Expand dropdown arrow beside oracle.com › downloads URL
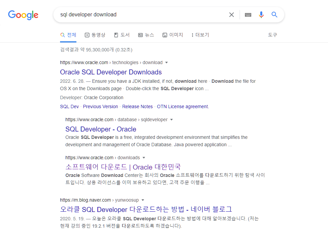328x236 pixels. [x=144, y=158]
